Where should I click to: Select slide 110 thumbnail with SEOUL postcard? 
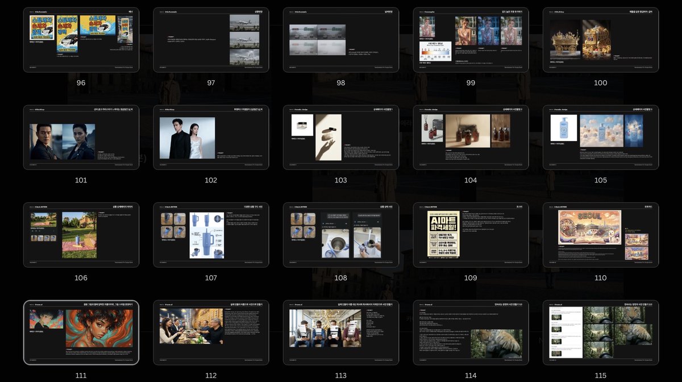click(x=601, y=235)
